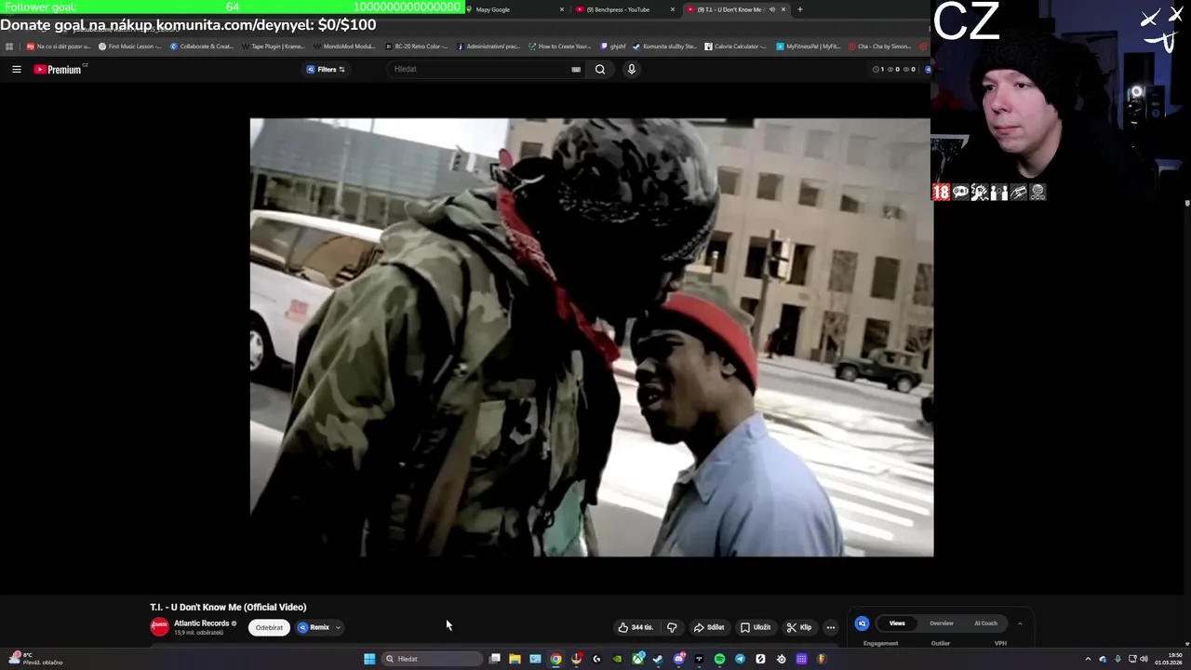
Task: Open more actions three-dot menu
Action: (831, 627)
